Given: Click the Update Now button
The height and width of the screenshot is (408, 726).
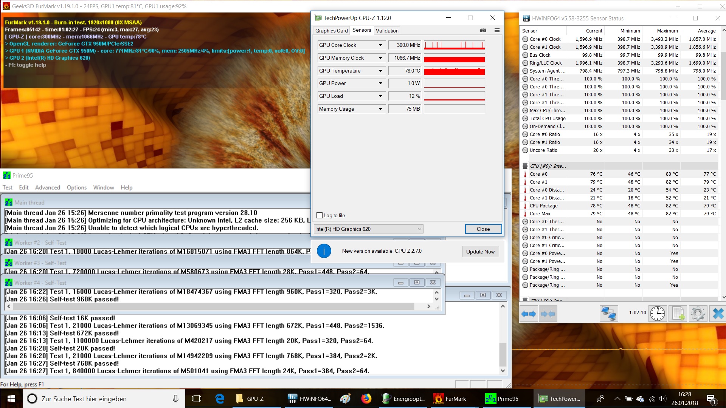Looking at the screenshot, I should [x=480, y=252].
